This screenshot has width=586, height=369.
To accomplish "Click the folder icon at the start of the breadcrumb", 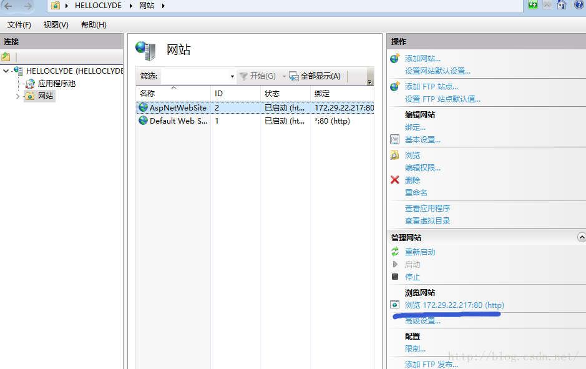I will coord(56,6).
